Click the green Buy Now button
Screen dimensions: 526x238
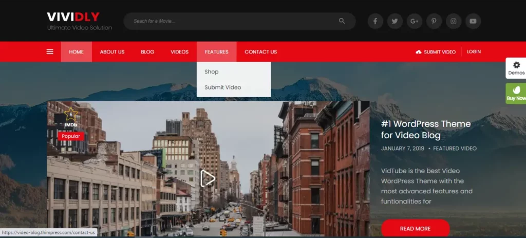(x=516, y=94)
